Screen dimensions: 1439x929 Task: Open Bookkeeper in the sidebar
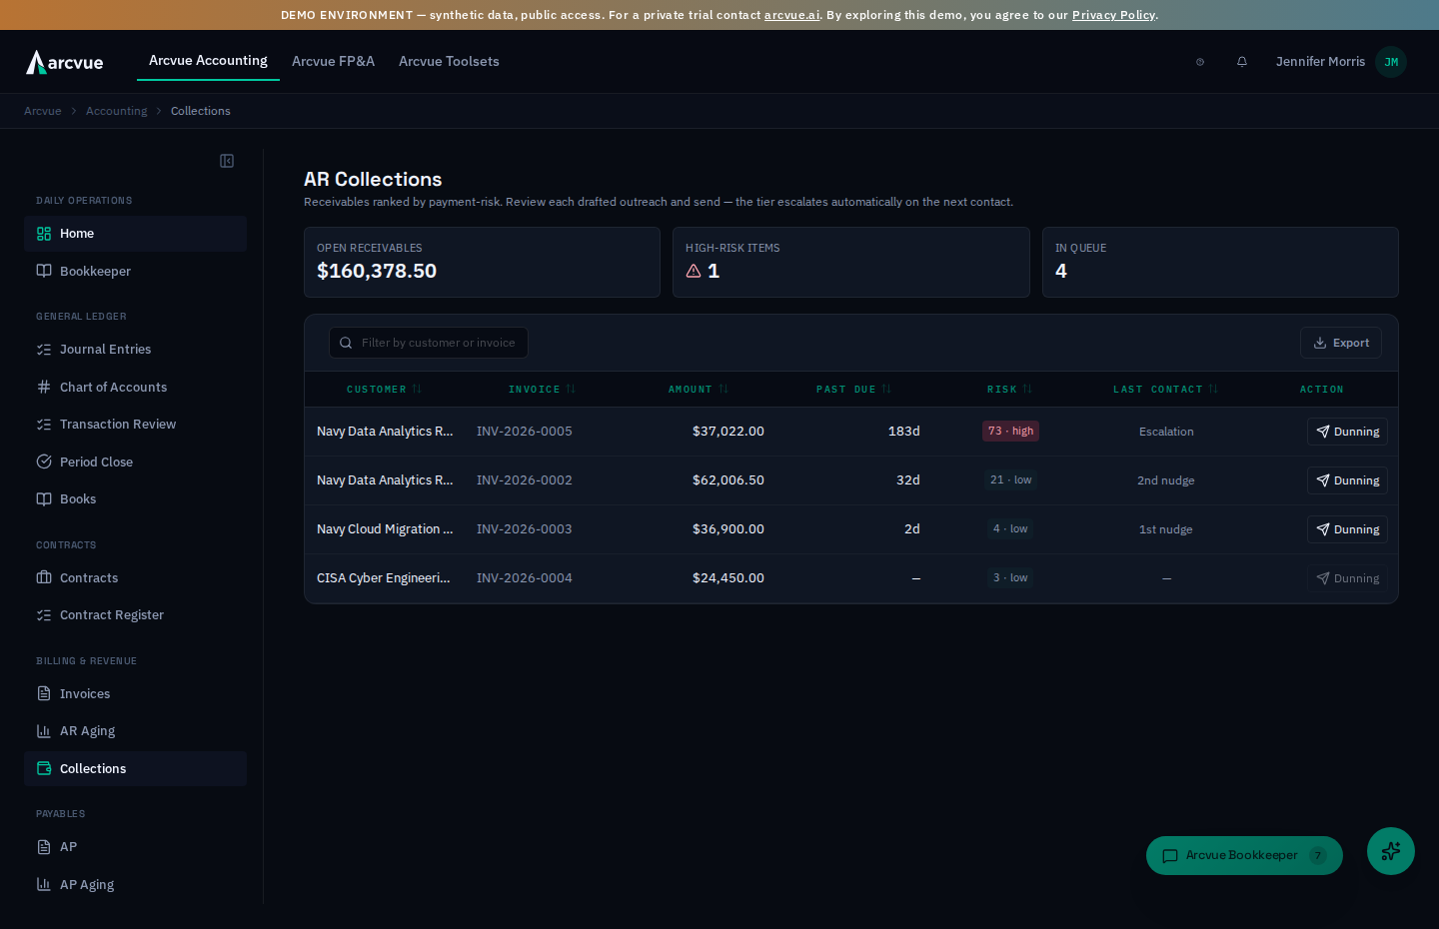(135, 272)
